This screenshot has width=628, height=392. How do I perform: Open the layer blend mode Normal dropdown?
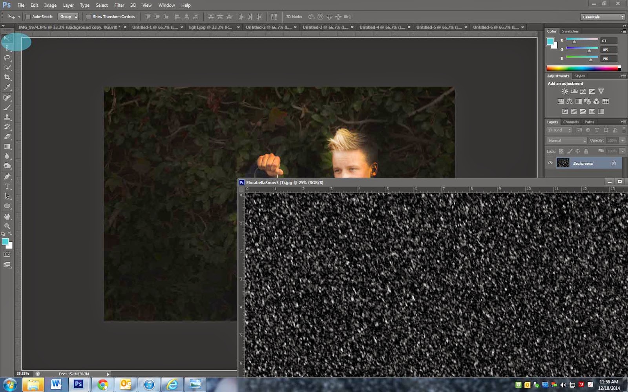pyautogui.click(x=567, y=140)
